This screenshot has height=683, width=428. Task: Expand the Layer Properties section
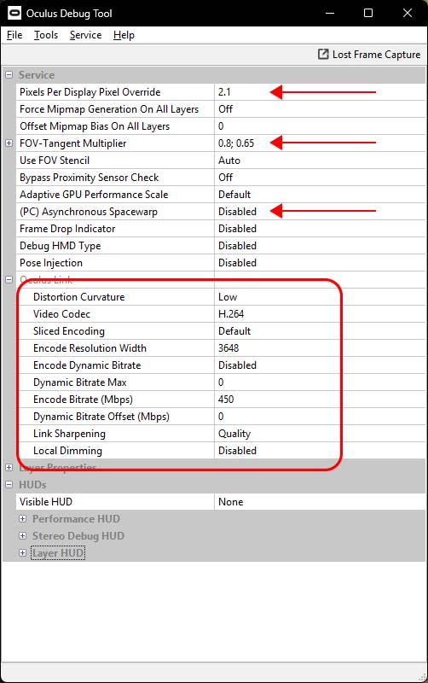(x=9, y=467)
